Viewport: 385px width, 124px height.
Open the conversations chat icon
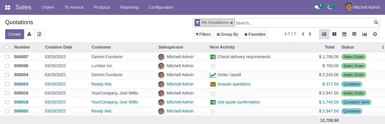(317, 7)
